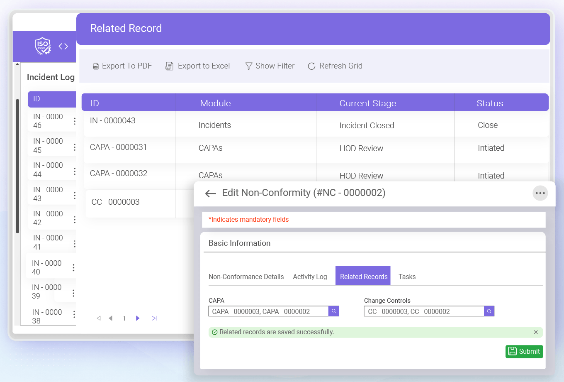Click HOD Review cell for CAPA - 0000031
Viewport: 564px width, 382px height.
[x=361, y=148]
